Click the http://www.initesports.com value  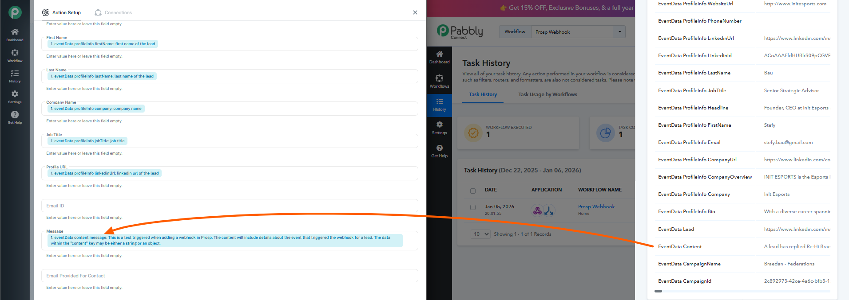795,4
